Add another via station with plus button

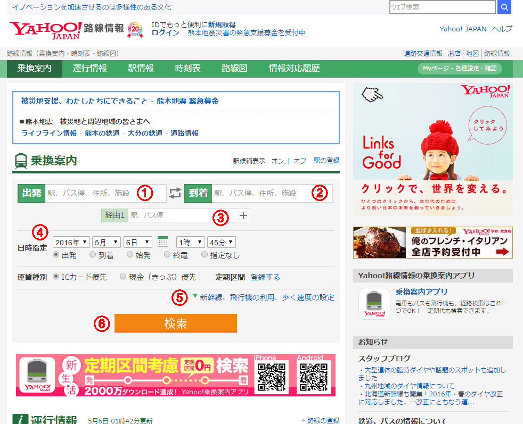coord(243,215)
